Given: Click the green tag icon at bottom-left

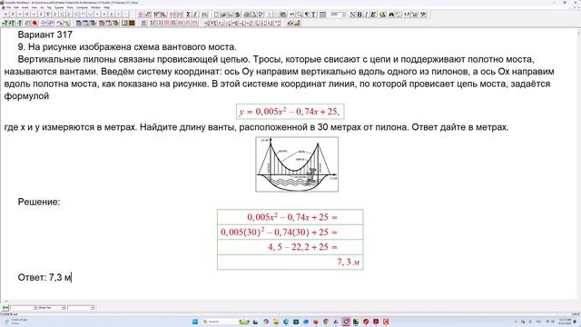Looking at the screenshot, I should point(5,308).
